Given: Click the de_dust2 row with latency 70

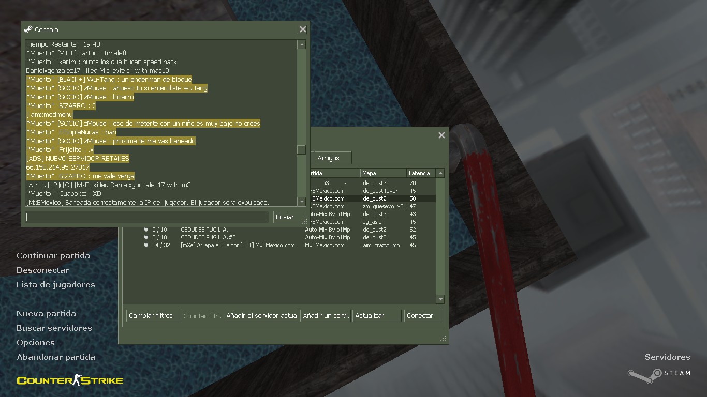Looking at the screenshot, I should 373,183.
